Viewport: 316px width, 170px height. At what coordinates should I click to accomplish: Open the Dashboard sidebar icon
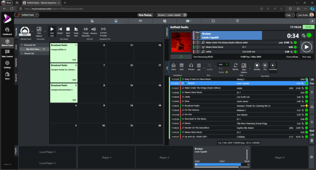pyautogui.click(x=7, y=31)
